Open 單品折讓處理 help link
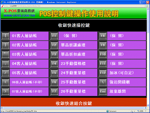Screen dimensions: 150x113 click(73, 45)
